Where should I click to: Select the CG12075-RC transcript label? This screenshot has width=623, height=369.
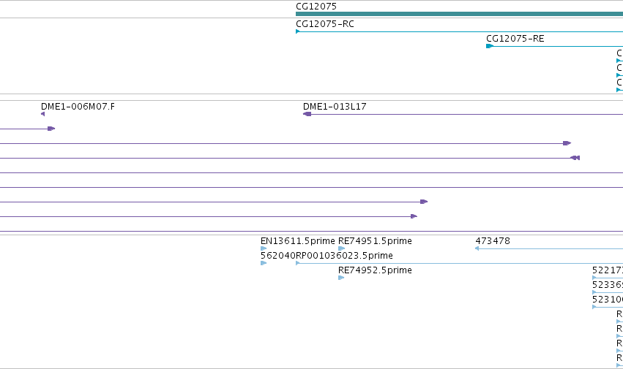pyautogui.click(x=325, y=24)
